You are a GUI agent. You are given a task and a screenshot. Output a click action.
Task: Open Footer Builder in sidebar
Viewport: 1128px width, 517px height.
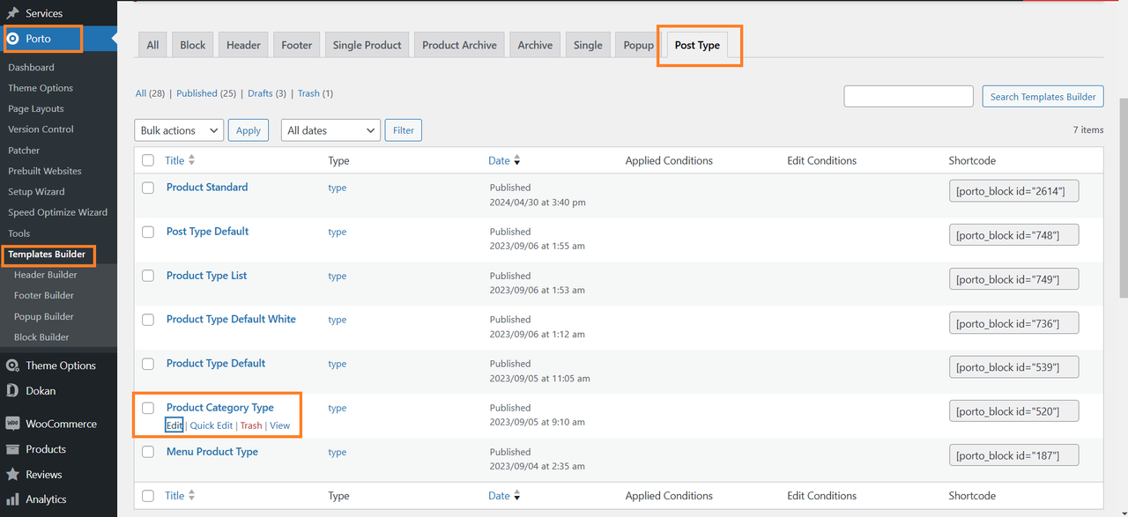coord(44,296)
